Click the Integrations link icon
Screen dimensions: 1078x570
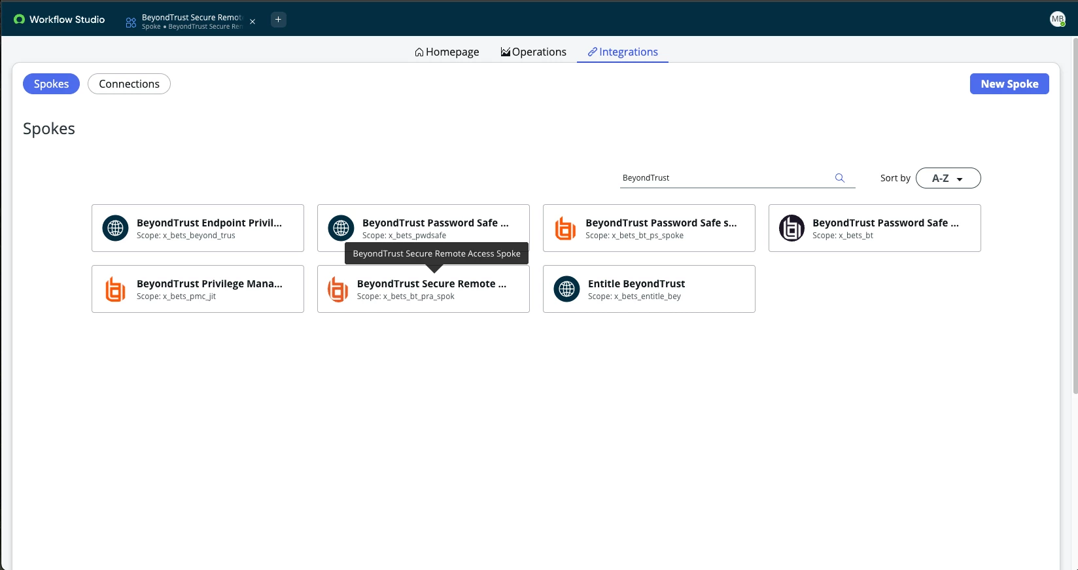[x=592, y=52]
